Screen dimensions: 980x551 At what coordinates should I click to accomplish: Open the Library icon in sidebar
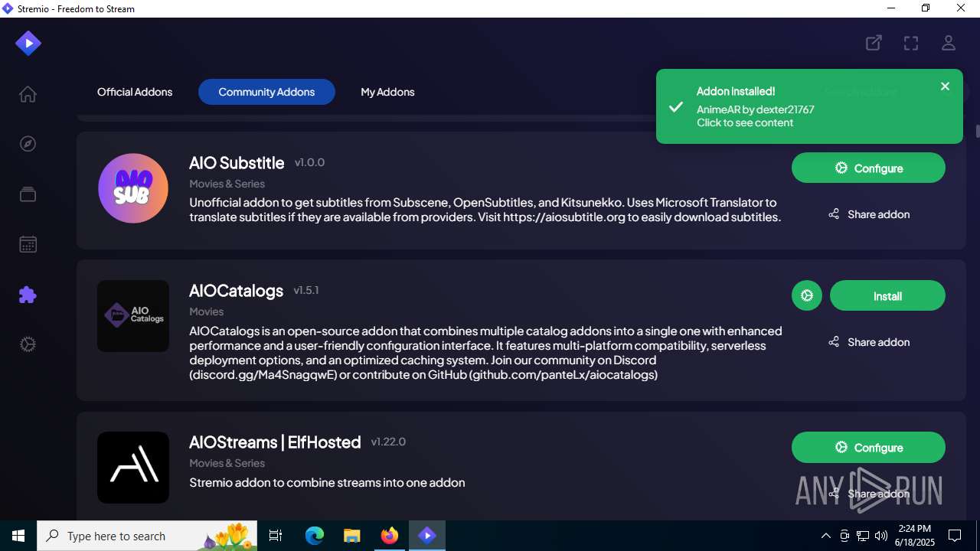pos(28,194)
